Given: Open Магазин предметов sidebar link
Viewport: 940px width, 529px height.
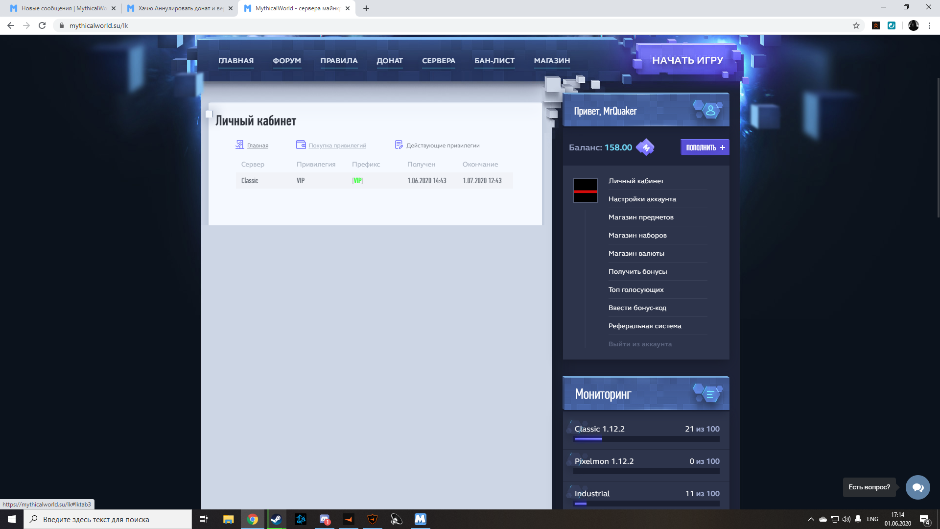Looking at the screenshot, I should pyautogui.click(x=641, y=217).
